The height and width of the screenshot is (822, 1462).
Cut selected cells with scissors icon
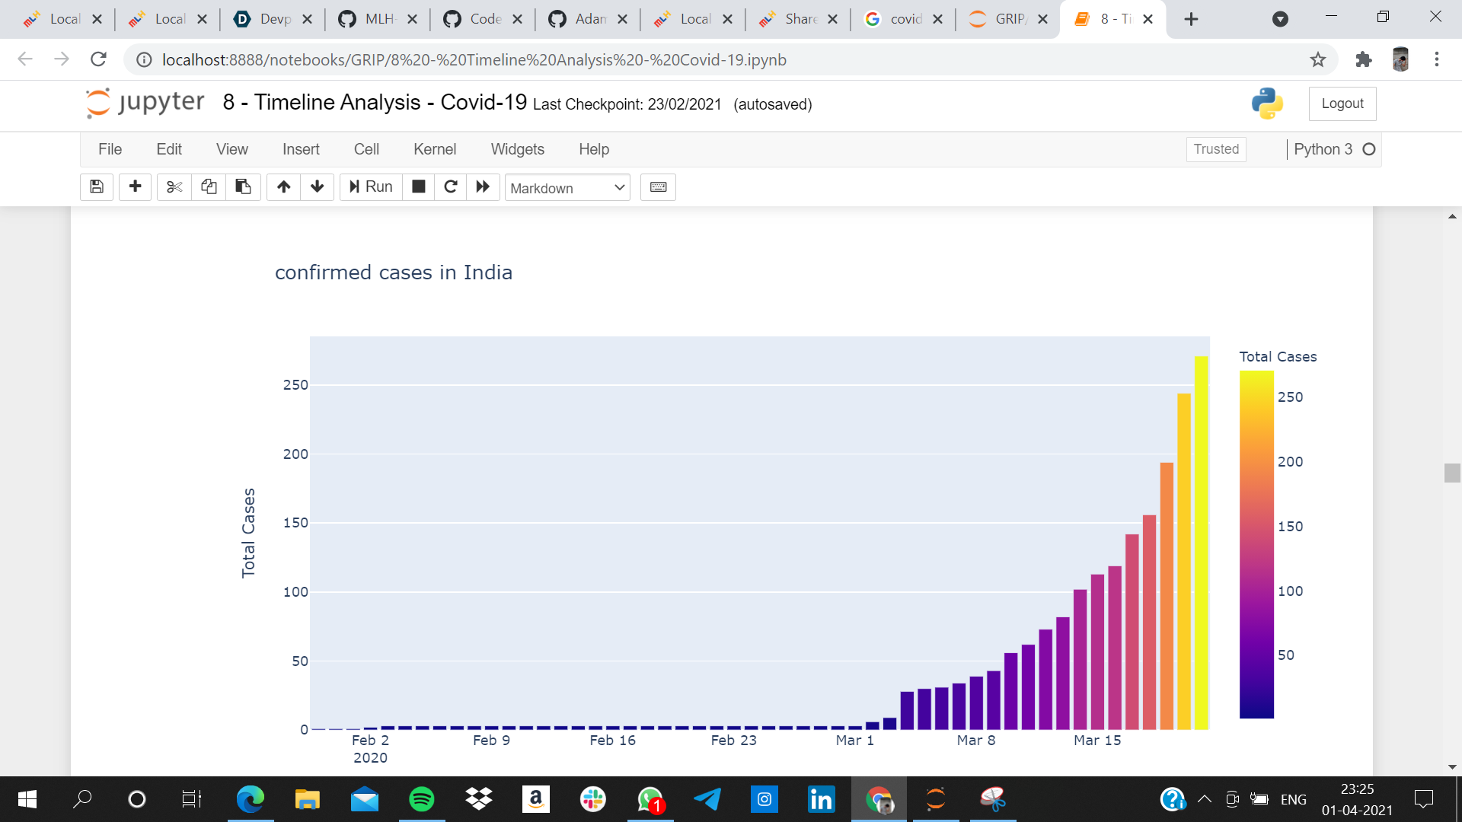point(174,187)
